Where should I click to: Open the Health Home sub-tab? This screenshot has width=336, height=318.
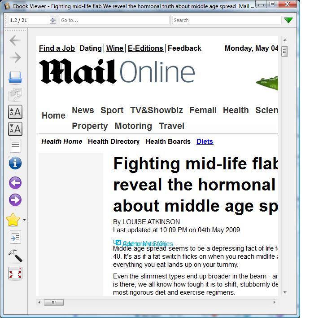point(62,141)
